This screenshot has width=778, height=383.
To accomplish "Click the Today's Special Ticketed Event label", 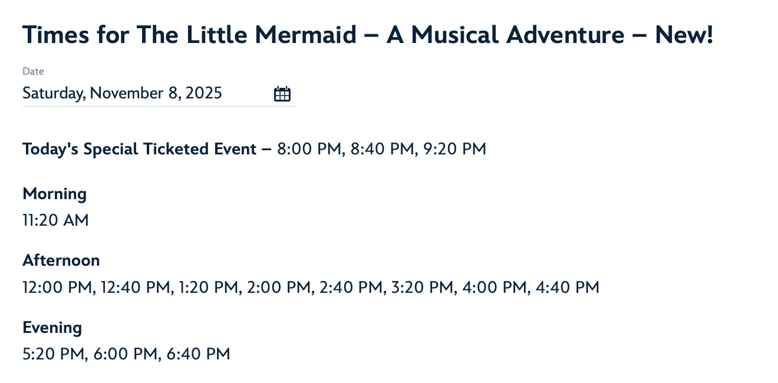I will pos(140,149).
